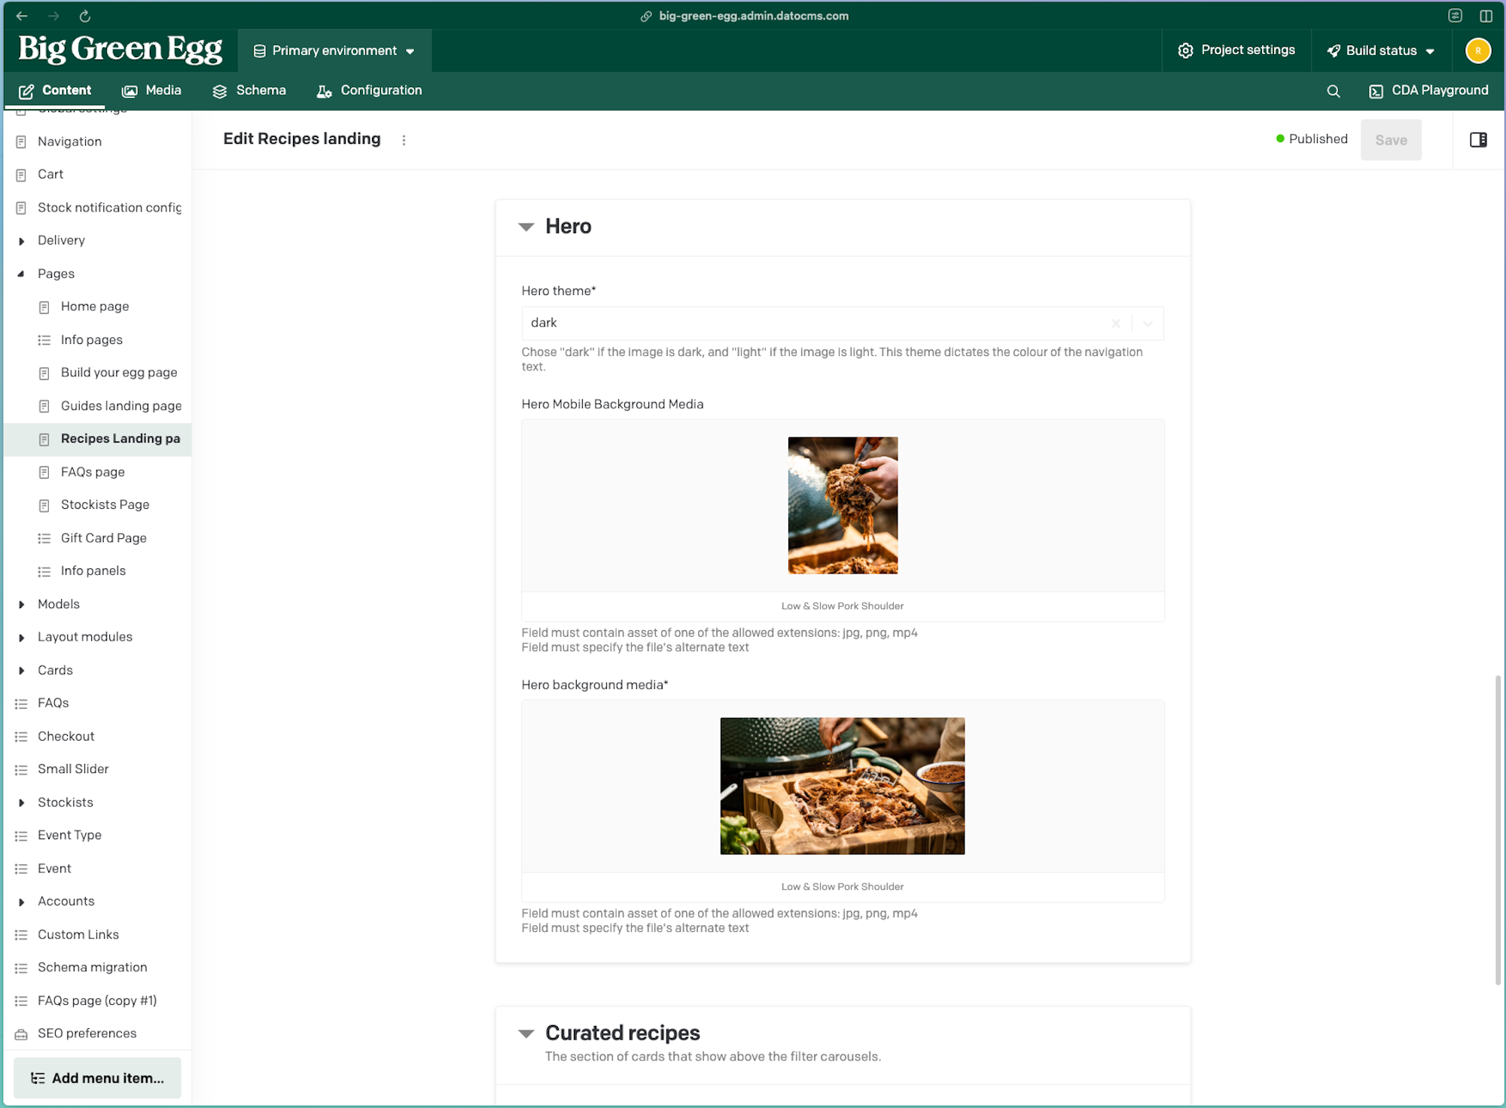Open Build your egg page
This screenshot has height=1108, width=1506.
(96, 373)
